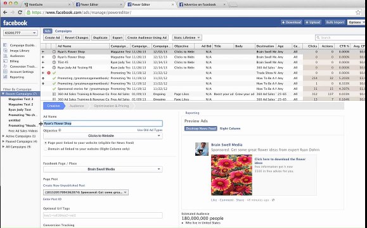Open the Page Post selection dropdown
Screen dimensions: 367x228
click(86, 193)
